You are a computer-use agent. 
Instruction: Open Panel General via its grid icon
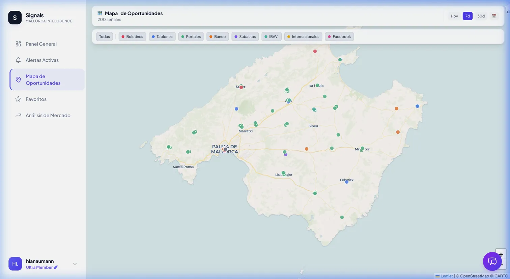tap(18, 44)
